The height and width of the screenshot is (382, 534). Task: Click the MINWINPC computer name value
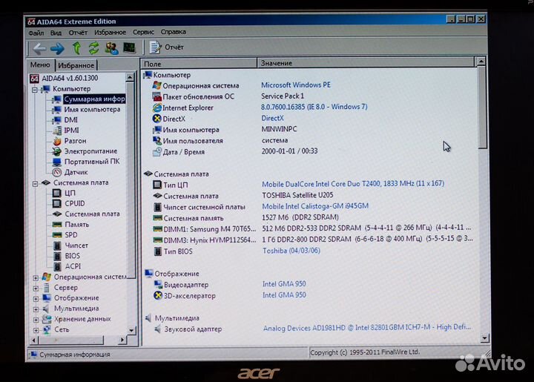(279, 129)
